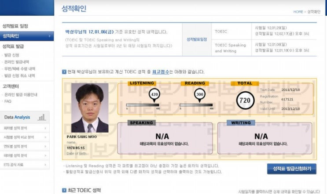Click the SPEAKING tab label
Image resolution: width=327 pixels, height=194 pixels.
(141, 123)
